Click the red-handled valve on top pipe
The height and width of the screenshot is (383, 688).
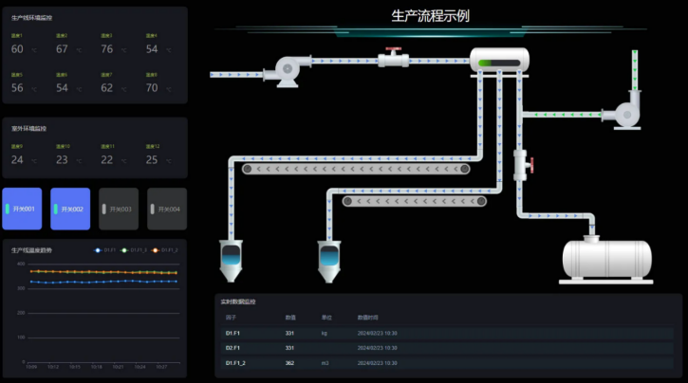(x=393, y=58)
